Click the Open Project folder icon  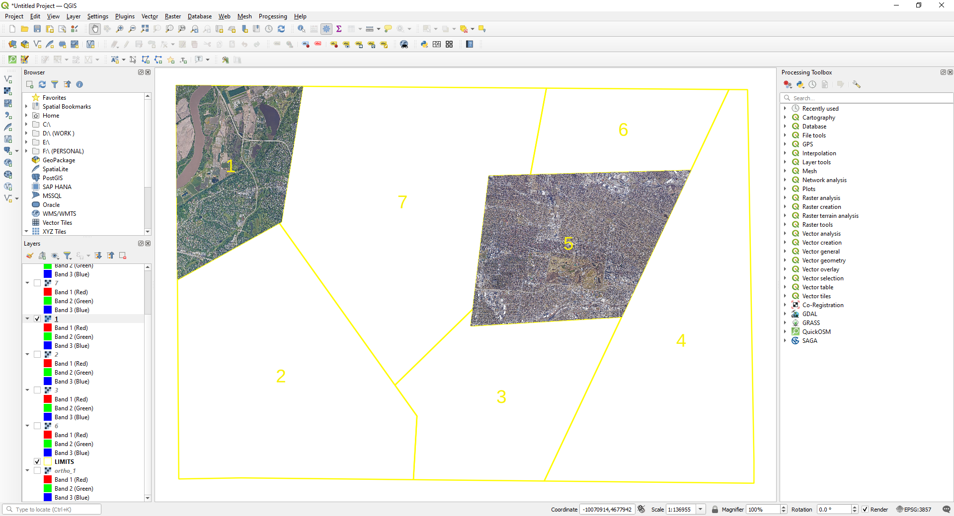point(24,29)
